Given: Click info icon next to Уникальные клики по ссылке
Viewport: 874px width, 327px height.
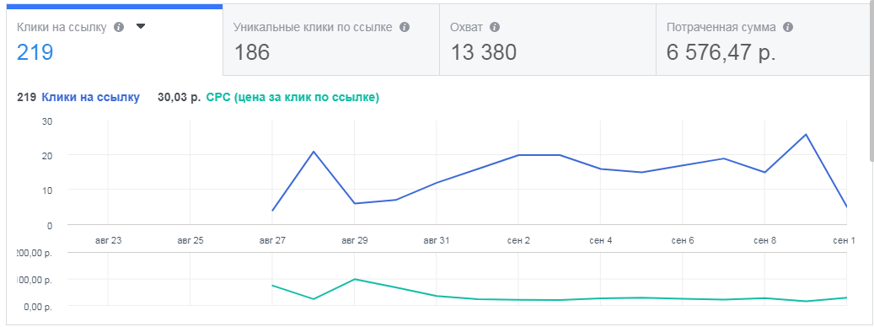Looking at the screenshot, I should (x=405, y=27).
